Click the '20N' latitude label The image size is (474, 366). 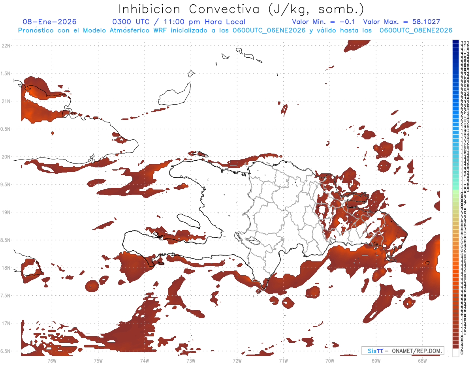click(x=6, y=157)
